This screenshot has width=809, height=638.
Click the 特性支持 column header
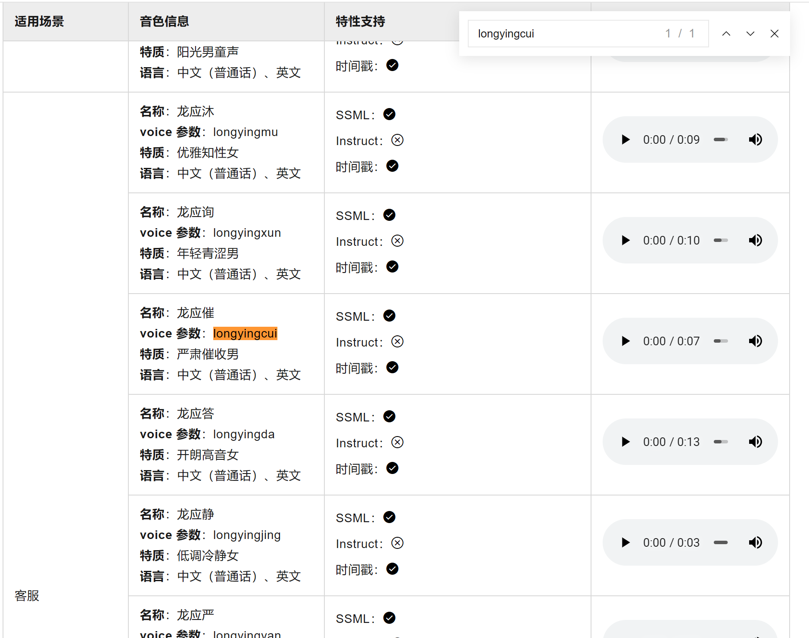coord(361,21)
